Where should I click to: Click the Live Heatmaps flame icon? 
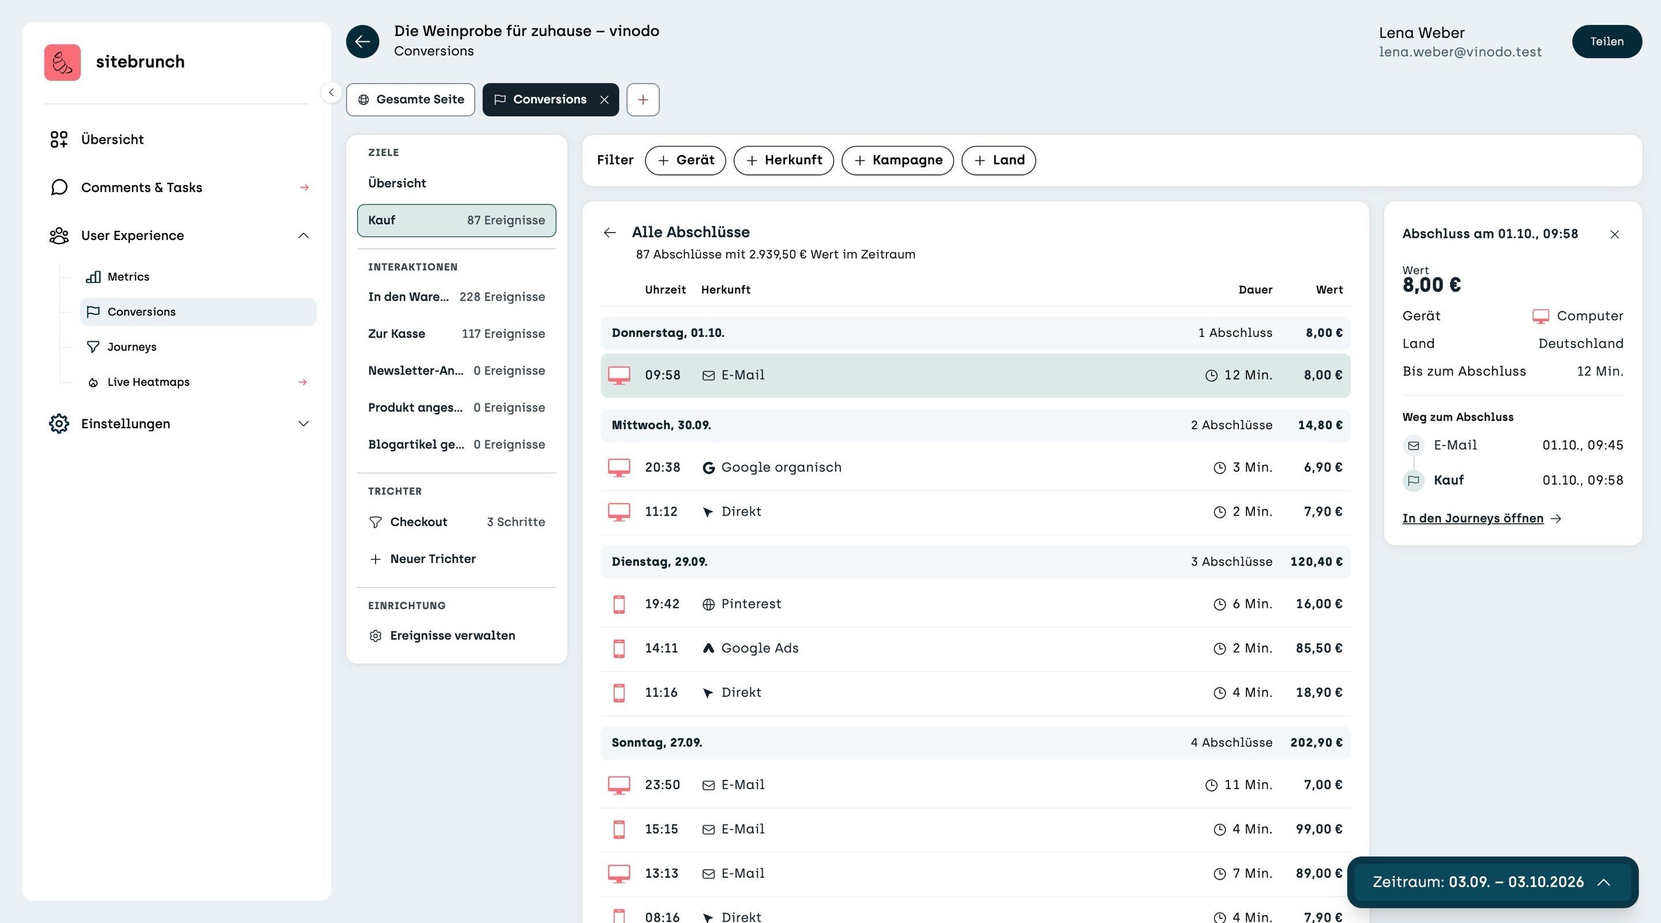(x=93, y=382)
